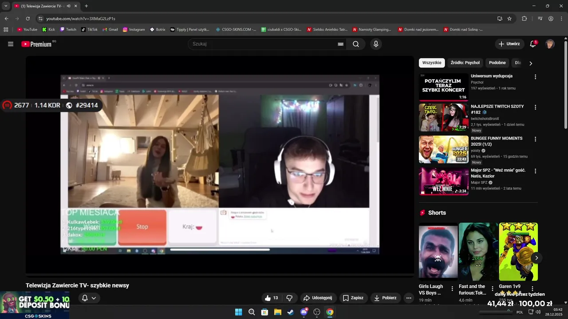The image size is (568, 319).
Task: Start voice search with the microphone icon
Action: [376, 44]
